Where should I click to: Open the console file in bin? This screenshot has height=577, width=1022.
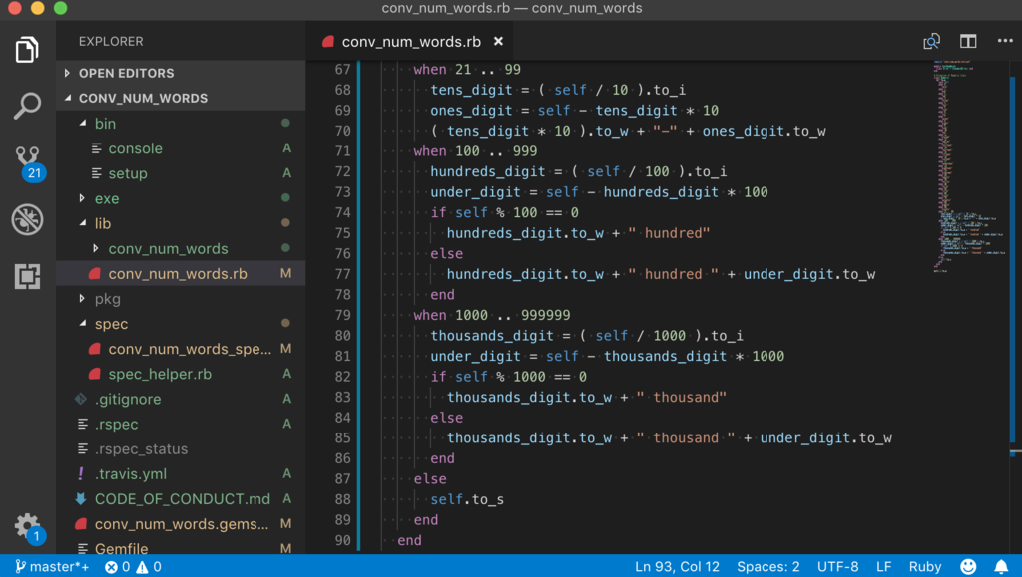(x=181, y=148)
